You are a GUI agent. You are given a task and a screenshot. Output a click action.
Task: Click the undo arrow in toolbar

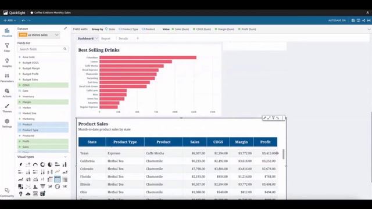(x=23, y=20)
